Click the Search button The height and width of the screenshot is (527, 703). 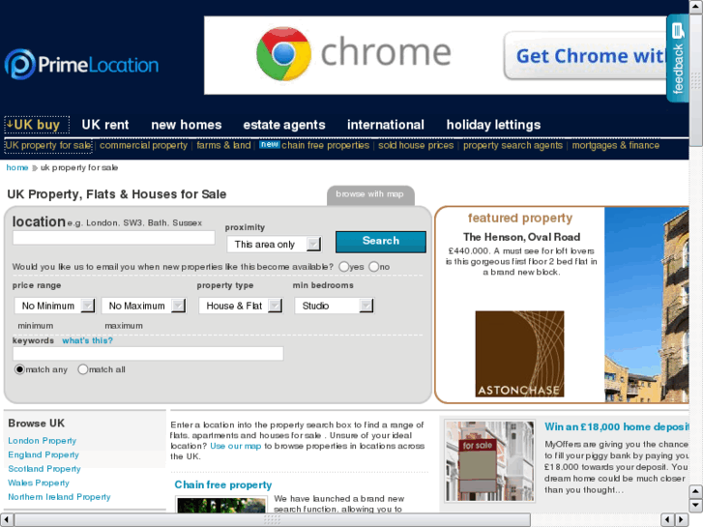click(x=381, y=242)
